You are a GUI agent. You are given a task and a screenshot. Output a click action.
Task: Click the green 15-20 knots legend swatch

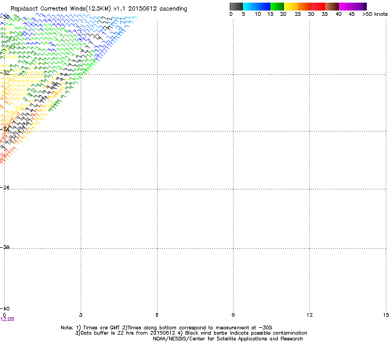click(x=277, y=6)
